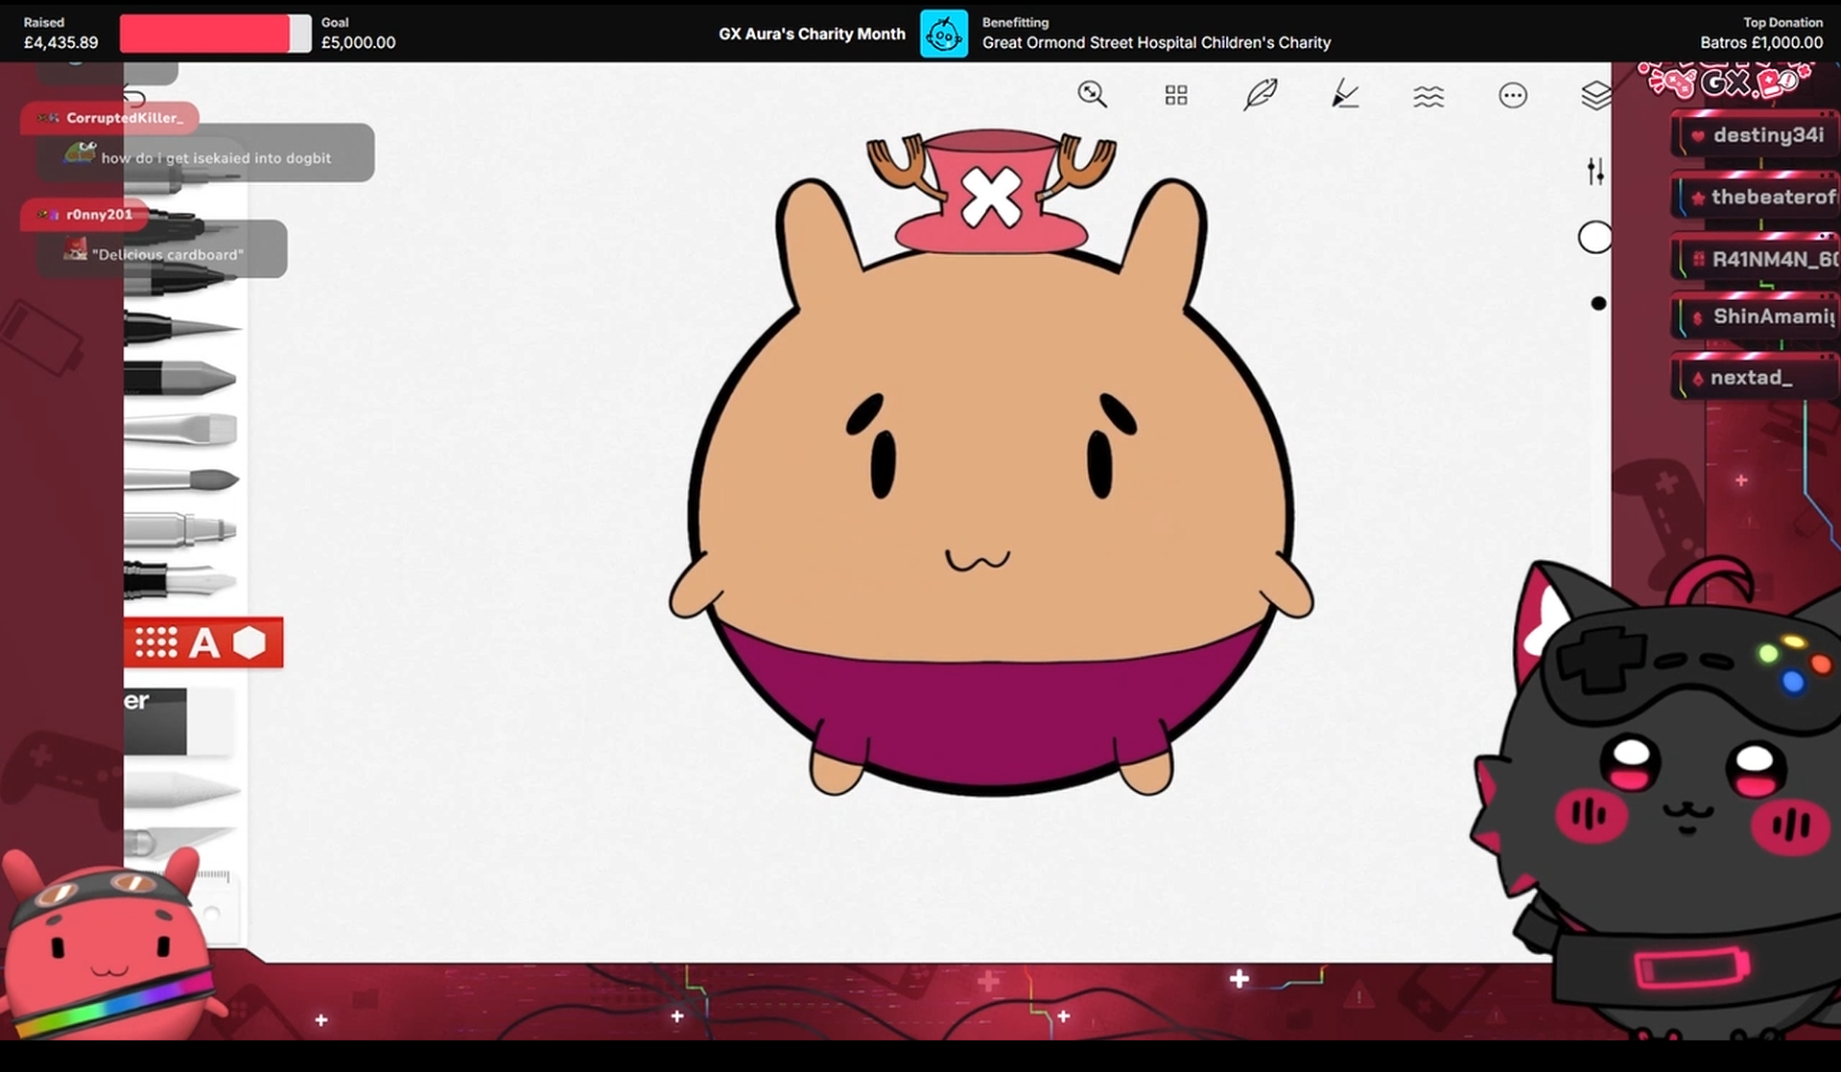Screen dimensions: 1841x1072
Task: Select the flat white paintbrush tool
Action: coord(180,429)
